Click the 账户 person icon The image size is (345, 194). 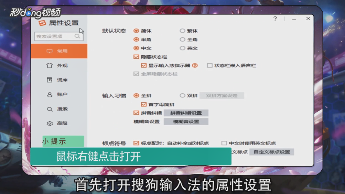coord(50,94)
